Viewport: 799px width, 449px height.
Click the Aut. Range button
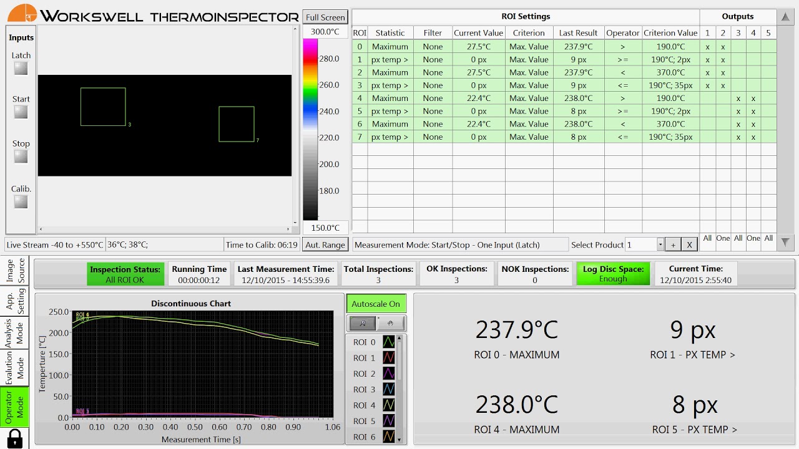(x=325, y=245)
